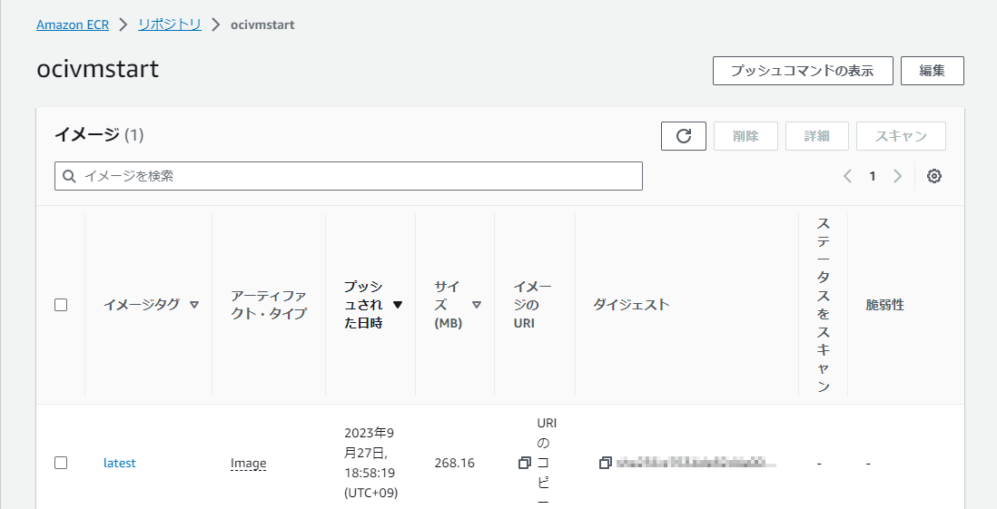Open Amazon ECR breadcrumb link

point(73,24)
